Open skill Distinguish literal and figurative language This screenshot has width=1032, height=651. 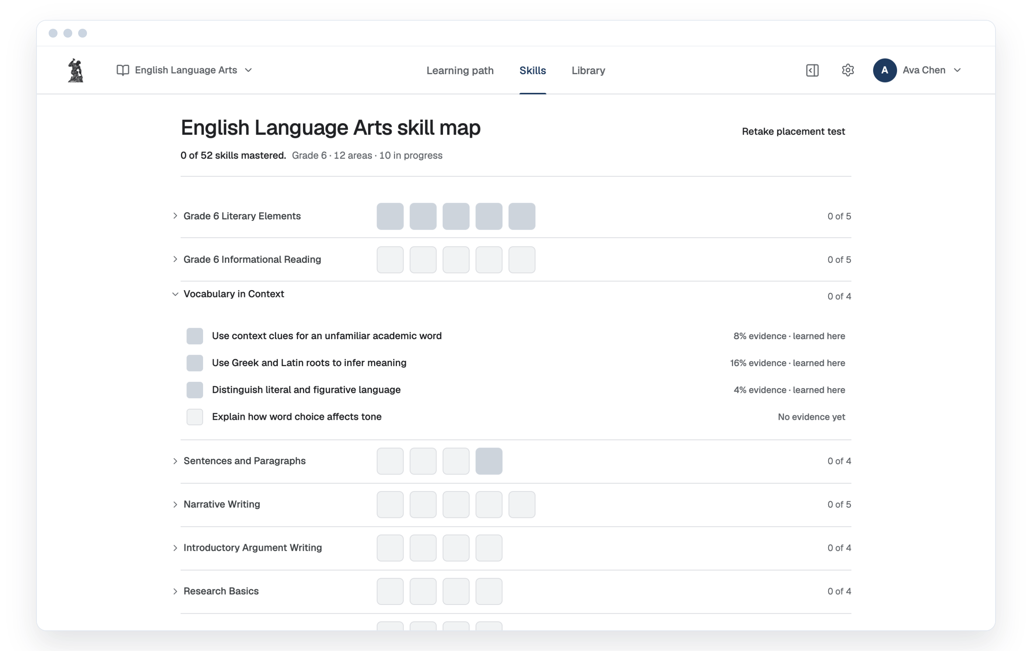[x=306, y=390]
